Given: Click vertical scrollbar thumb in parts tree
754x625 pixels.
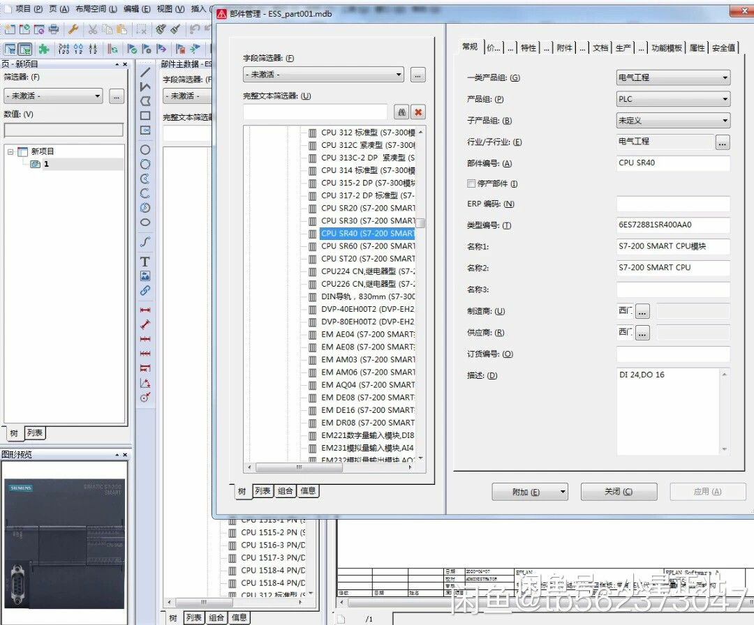Looking at the screenshot, I should coord(421,223).
